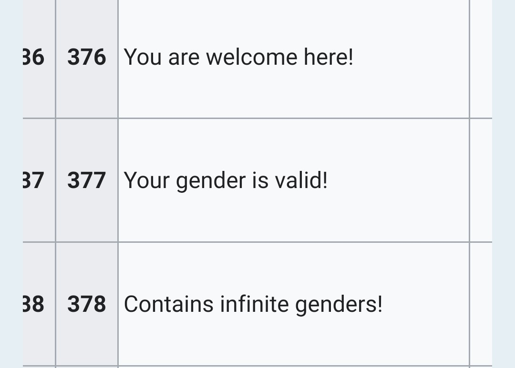515x368 pixels.
Task: Click the empty cell right of 'You are welcome here!'
Action: 481,57
